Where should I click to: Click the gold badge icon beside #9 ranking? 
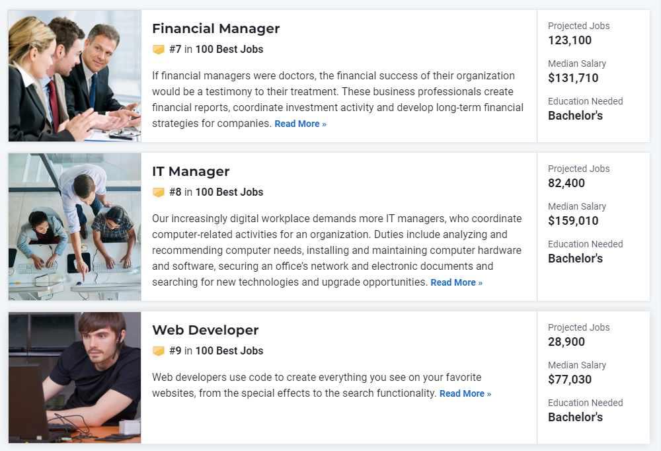click(x=159, y=351)
